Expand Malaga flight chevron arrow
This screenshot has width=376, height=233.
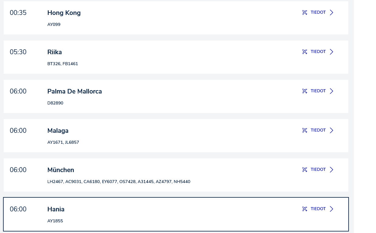pos(332,130)
